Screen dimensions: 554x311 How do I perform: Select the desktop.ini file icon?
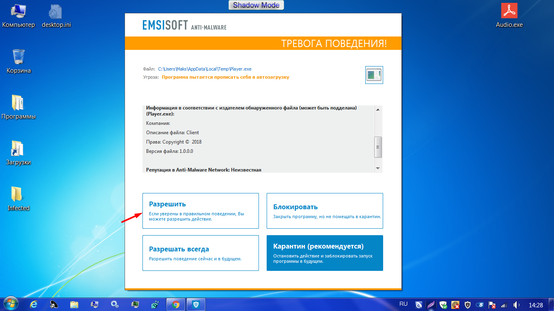(x=56, y=16)
